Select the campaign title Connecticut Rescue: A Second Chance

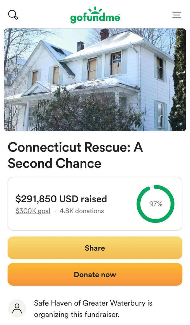pos(76,155)
